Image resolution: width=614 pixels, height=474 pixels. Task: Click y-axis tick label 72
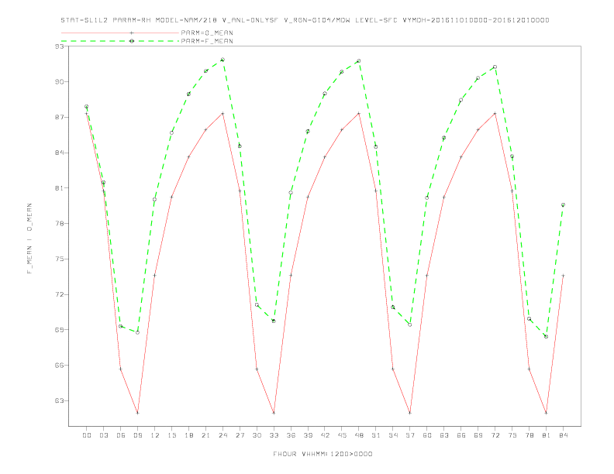[60, 294]
